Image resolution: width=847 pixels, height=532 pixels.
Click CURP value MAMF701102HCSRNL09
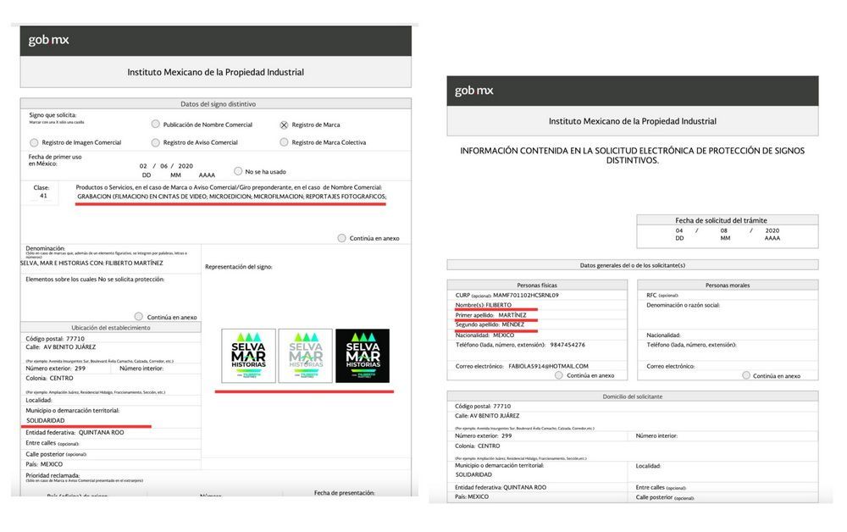pos(526,296)
